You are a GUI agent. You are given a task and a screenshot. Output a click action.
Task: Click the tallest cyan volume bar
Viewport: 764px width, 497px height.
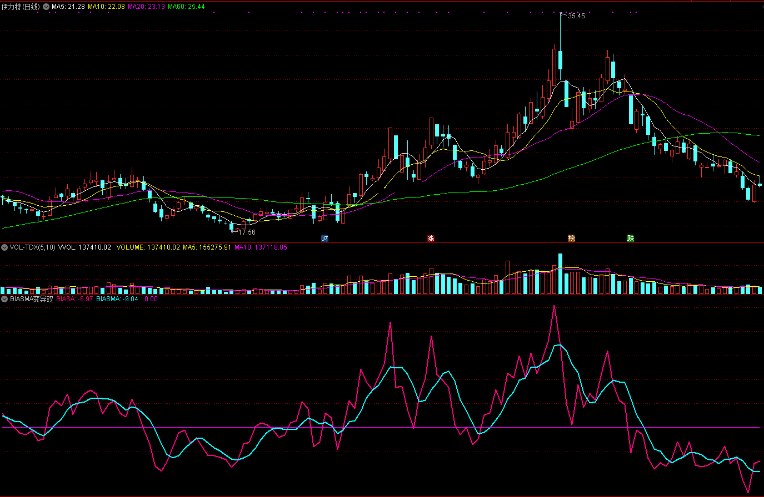pos(561,273)
